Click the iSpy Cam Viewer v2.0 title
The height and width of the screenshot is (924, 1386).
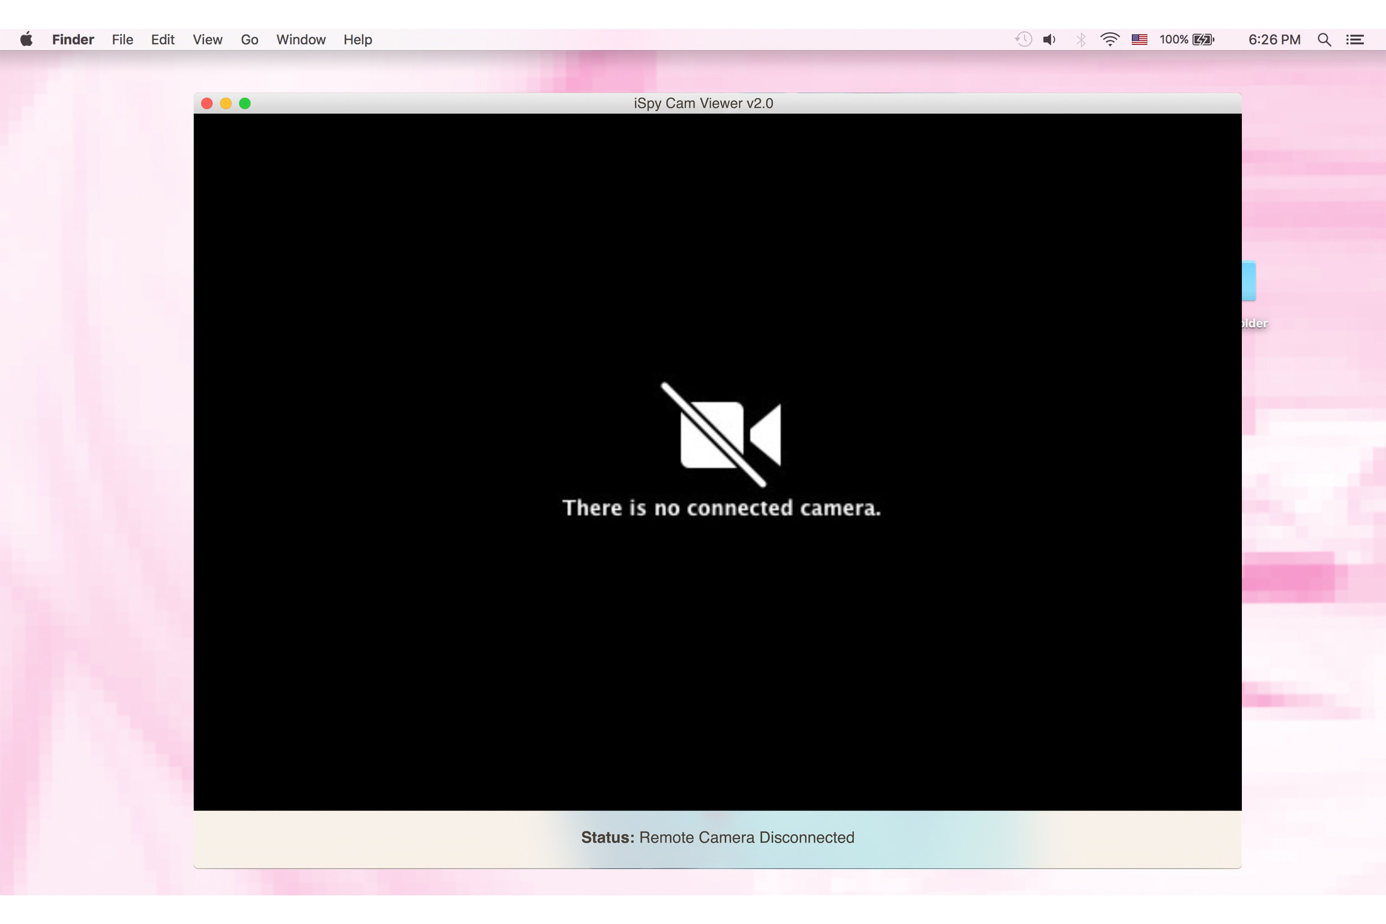click(x=703, y=103)
